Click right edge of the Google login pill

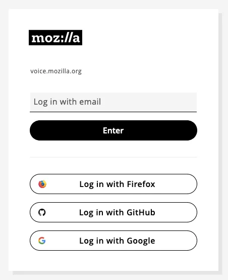193,241
